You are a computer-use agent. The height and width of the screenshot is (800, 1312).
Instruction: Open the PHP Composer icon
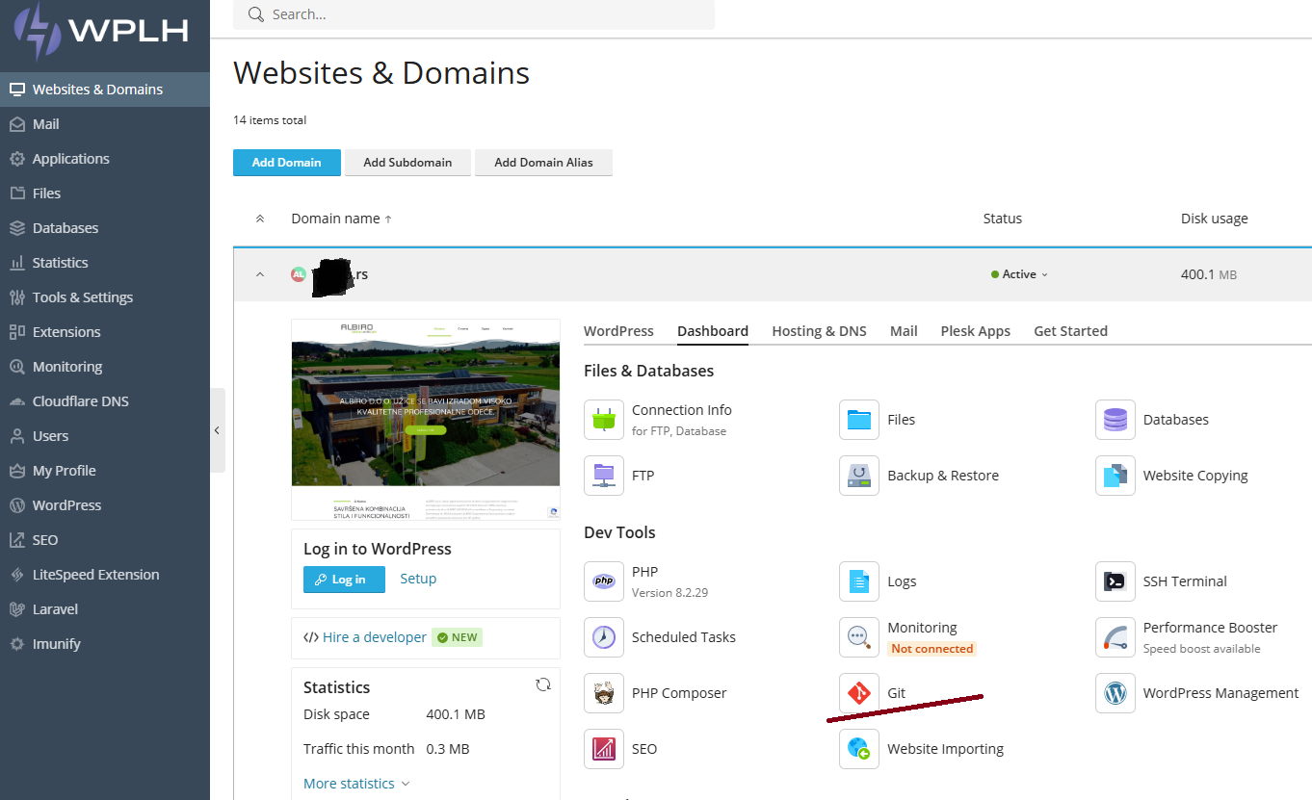[604, 693]
